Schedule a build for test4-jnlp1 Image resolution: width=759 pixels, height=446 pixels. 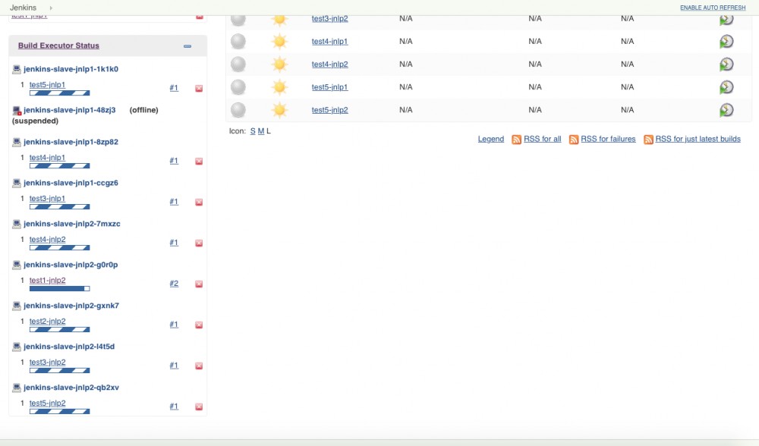point(726,42)
